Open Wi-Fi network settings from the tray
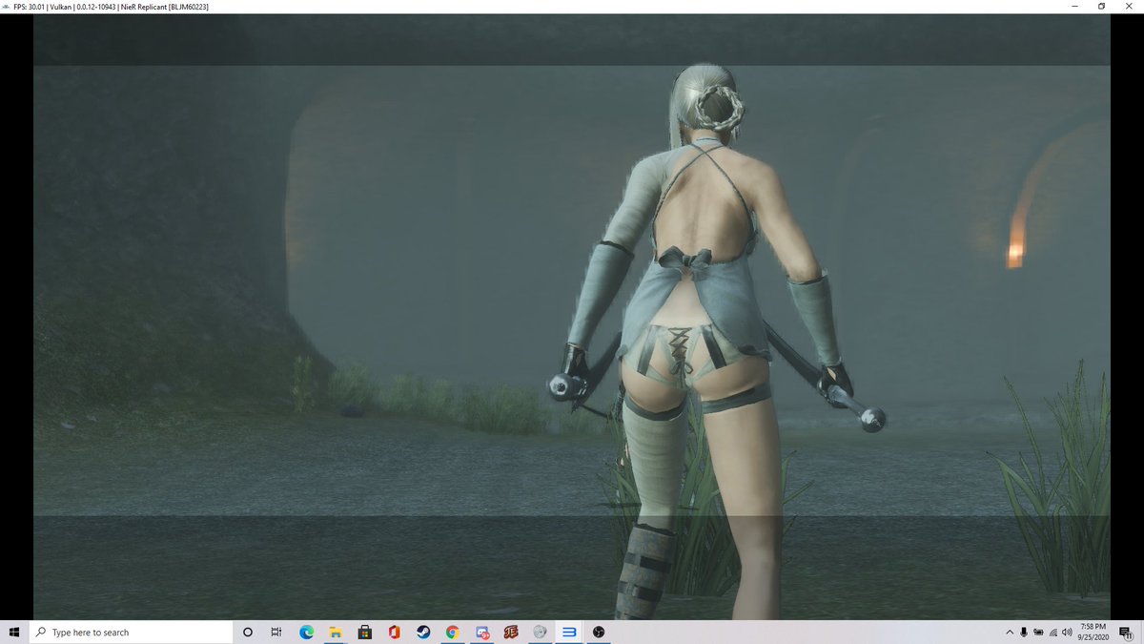Image resolution: width=1144 pixels, height=644 pixels. click(1053, 632)
